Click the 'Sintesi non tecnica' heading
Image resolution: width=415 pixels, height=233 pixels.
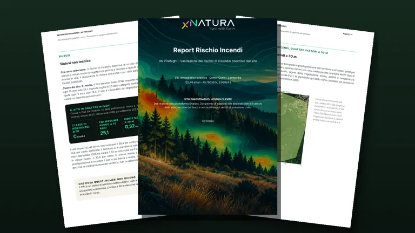75,63
